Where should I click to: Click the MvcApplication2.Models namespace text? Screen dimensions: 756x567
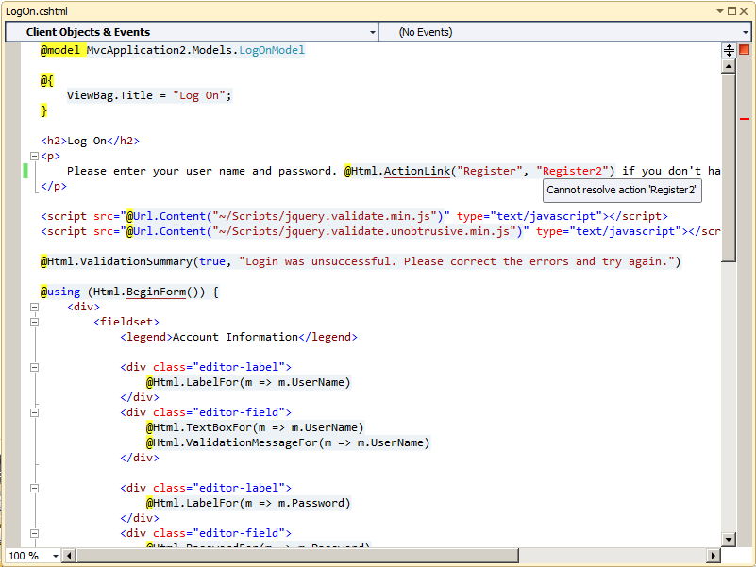click(x=160, y=50)
